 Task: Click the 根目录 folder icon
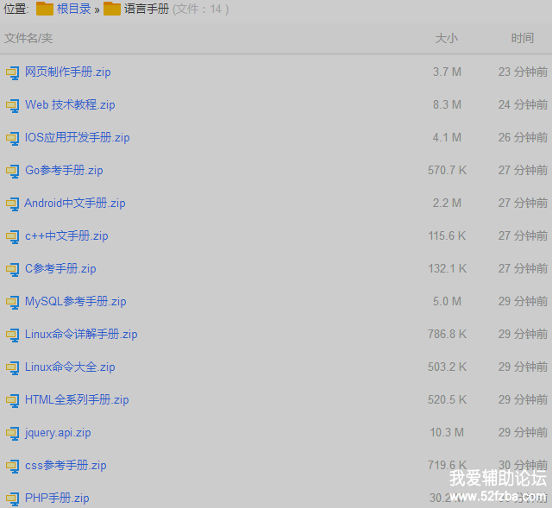44,9
